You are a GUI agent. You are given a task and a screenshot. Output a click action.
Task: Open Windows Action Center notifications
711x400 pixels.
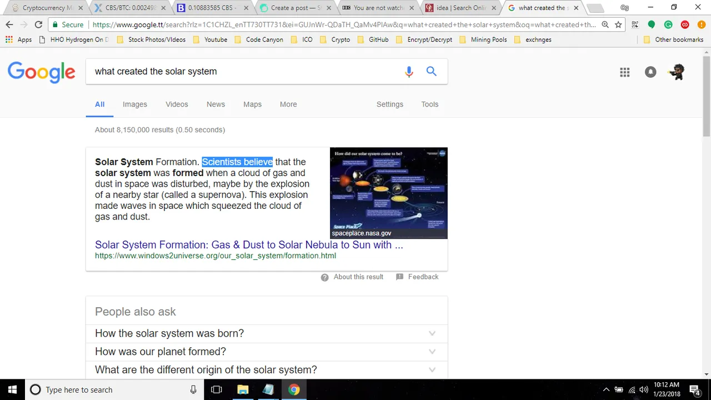point(694,389)
